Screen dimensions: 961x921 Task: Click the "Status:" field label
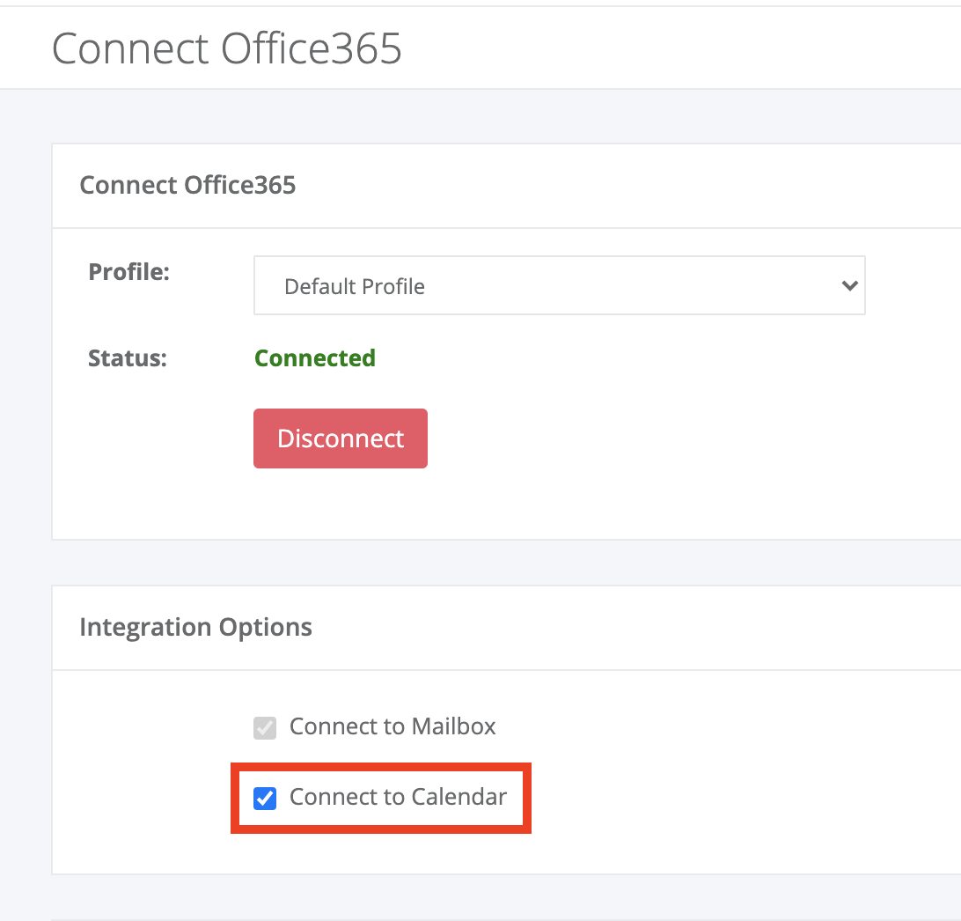tap(128, 358)
